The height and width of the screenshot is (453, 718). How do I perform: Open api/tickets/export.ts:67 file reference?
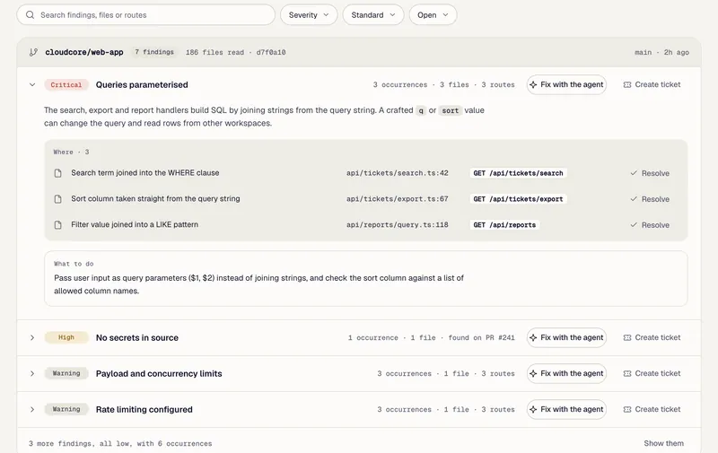pyautogui.click(x=397, y=199)
